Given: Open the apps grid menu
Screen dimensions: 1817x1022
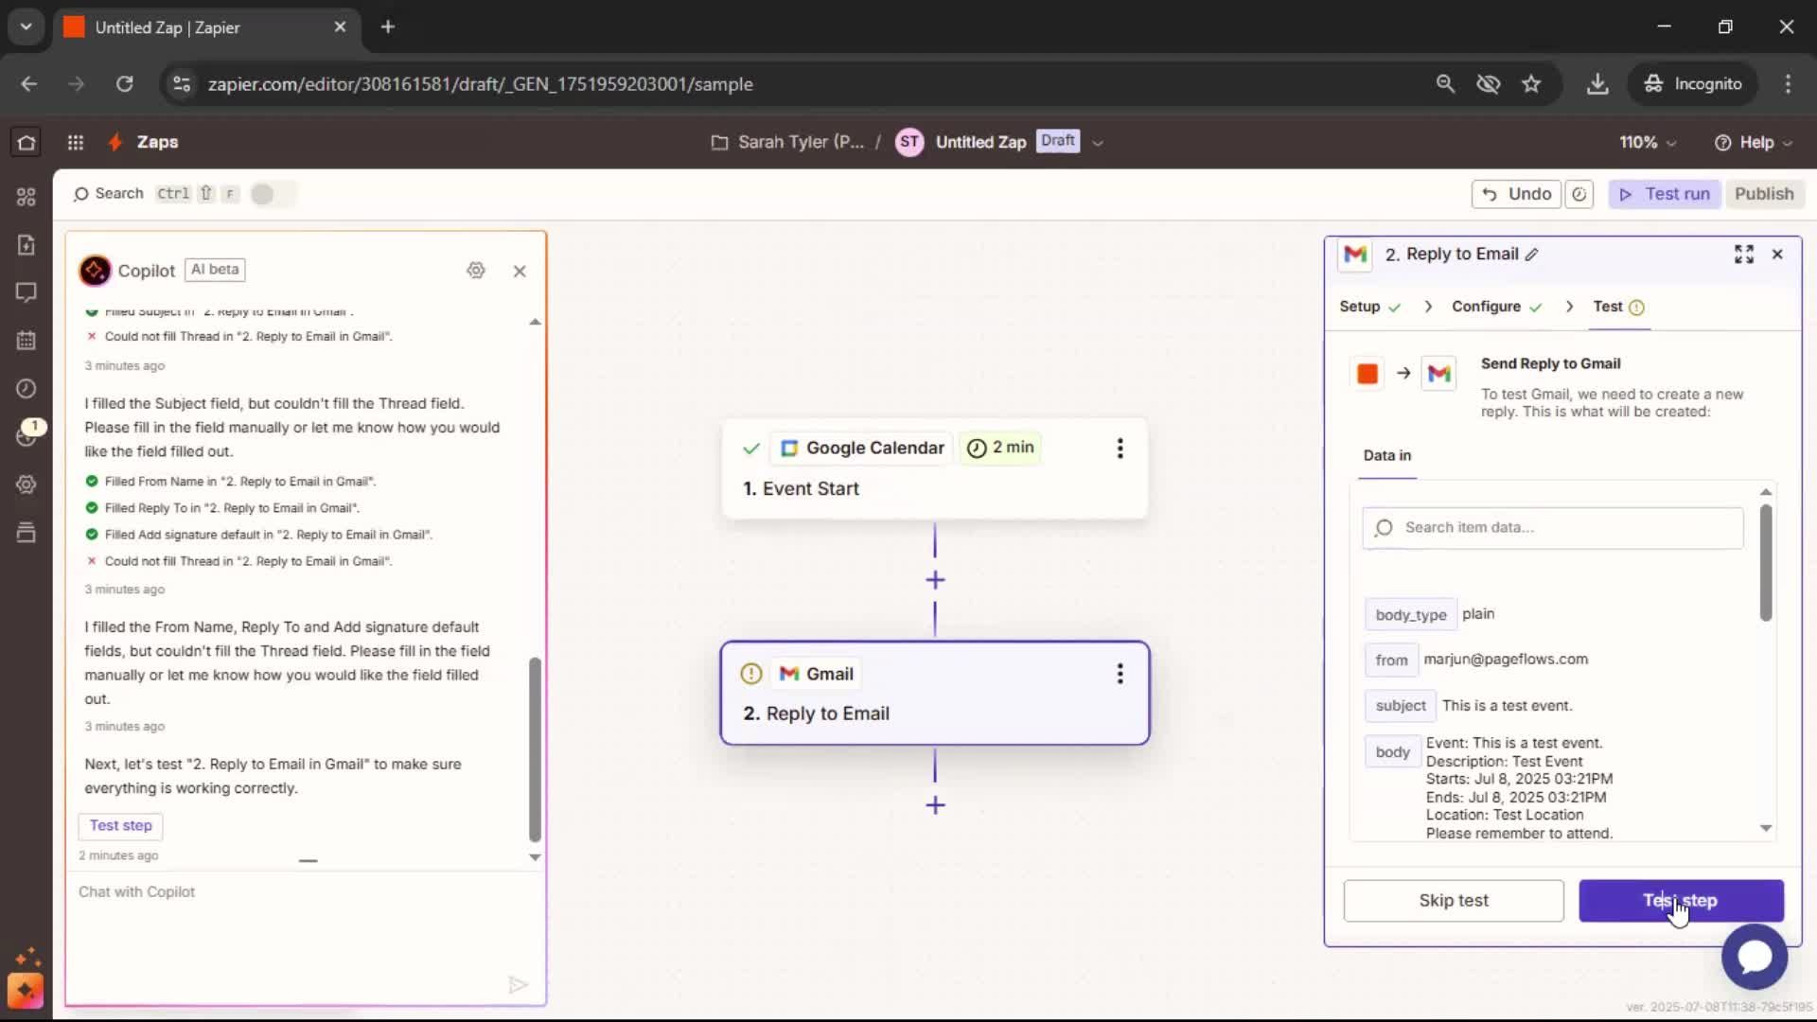Looking at the screenshot, I should click(x=76, y=142).
